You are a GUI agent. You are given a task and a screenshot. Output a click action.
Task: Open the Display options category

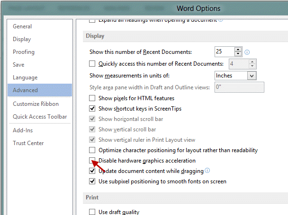22,39
